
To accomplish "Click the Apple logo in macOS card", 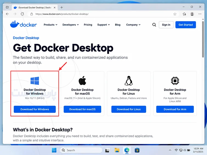I will (82, 81).
